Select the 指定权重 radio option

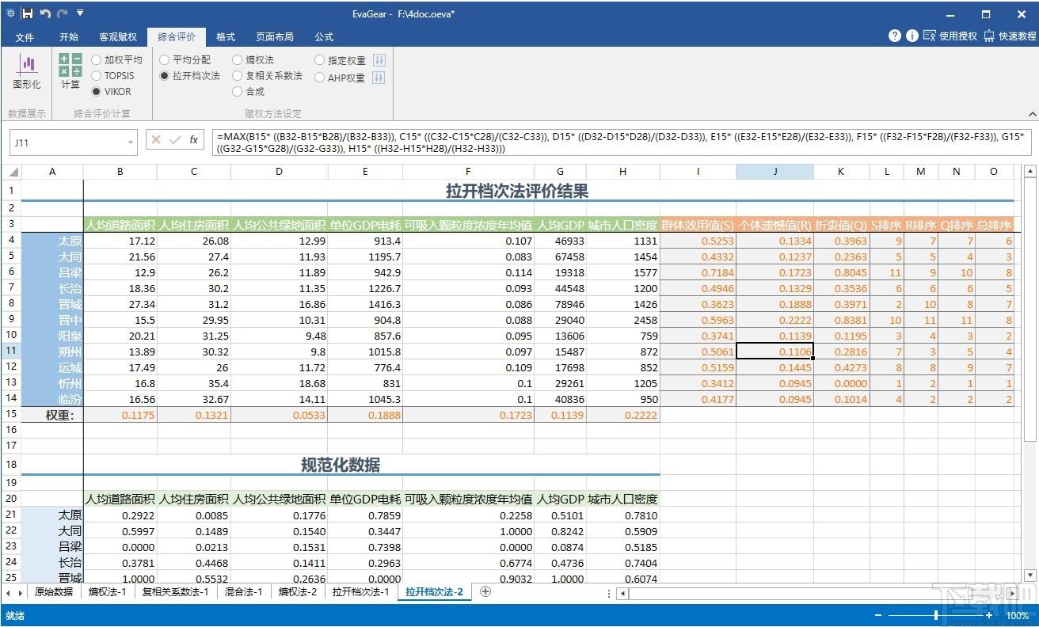pos(341,60)
